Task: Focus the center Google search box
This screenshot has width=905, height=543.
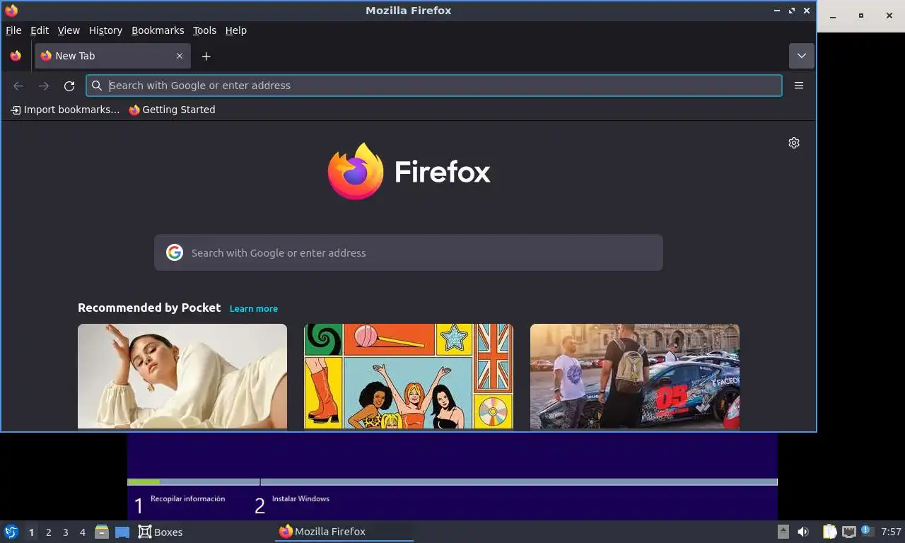Action: click(409, 252)
